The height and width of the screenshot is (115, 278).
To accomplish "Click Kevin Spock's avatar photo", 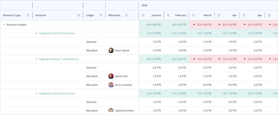I will tap(111, 50).
